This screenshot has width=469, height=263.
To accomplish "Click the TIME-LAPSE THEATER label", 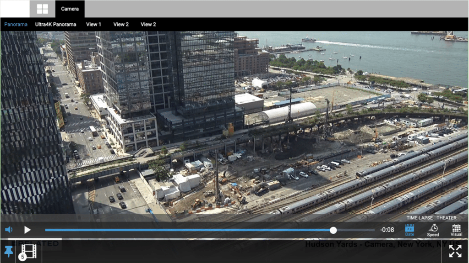I will coord(431,218).
